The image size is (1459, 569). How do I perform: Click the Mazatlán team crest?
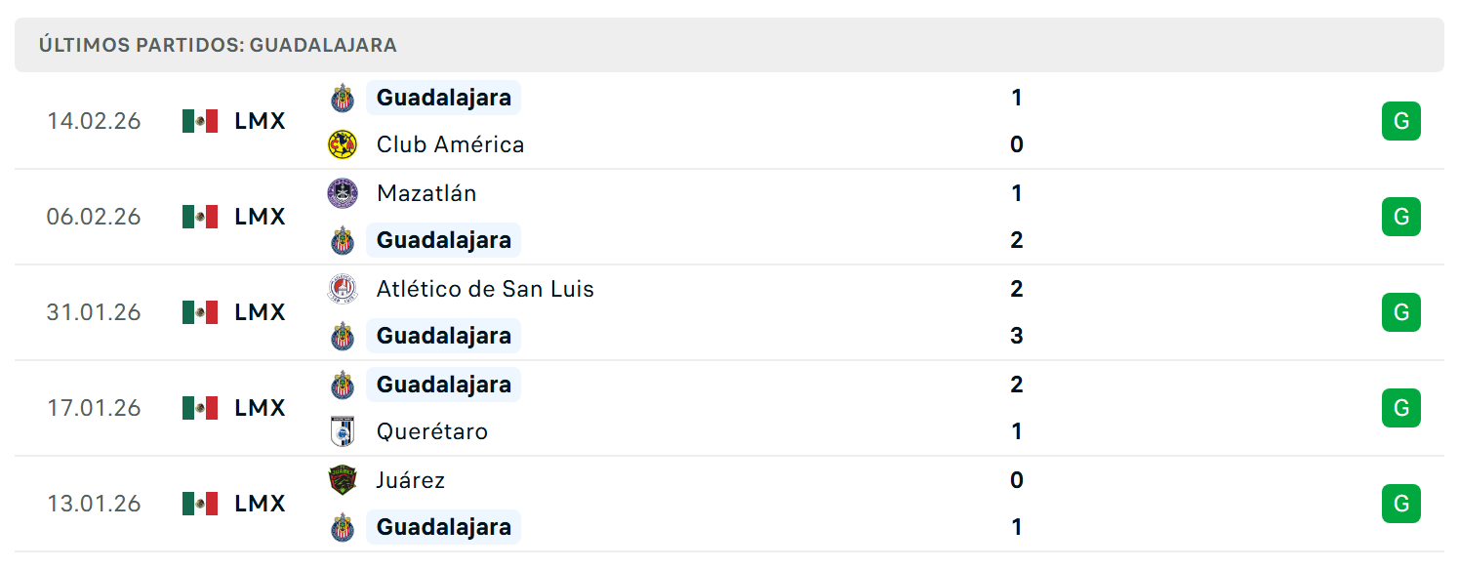coord(343,193)
